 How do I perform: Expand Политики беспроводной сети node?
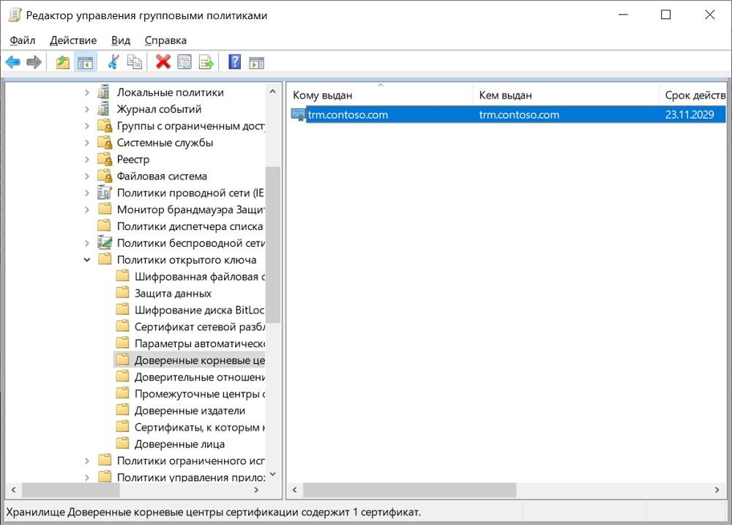point(87,243)
